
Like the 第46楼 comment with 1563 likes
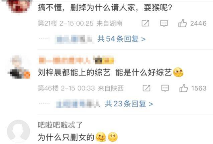point(184,88)
